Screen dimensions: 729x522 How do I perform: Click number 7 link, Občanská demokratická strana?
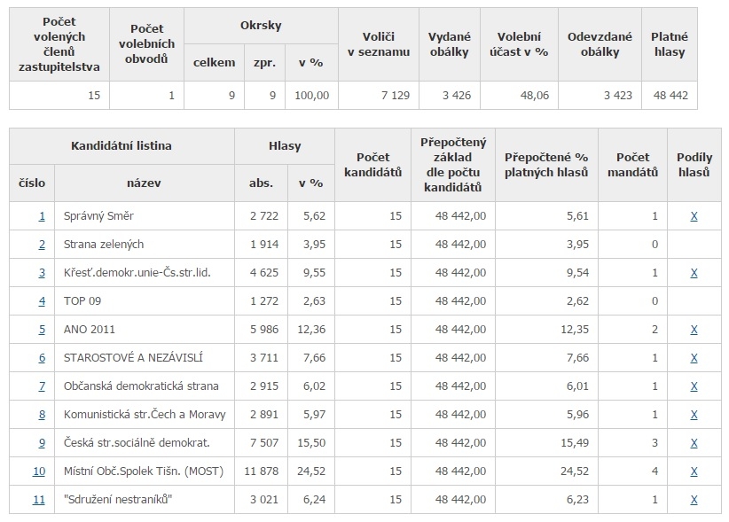(x=41, y=386)
